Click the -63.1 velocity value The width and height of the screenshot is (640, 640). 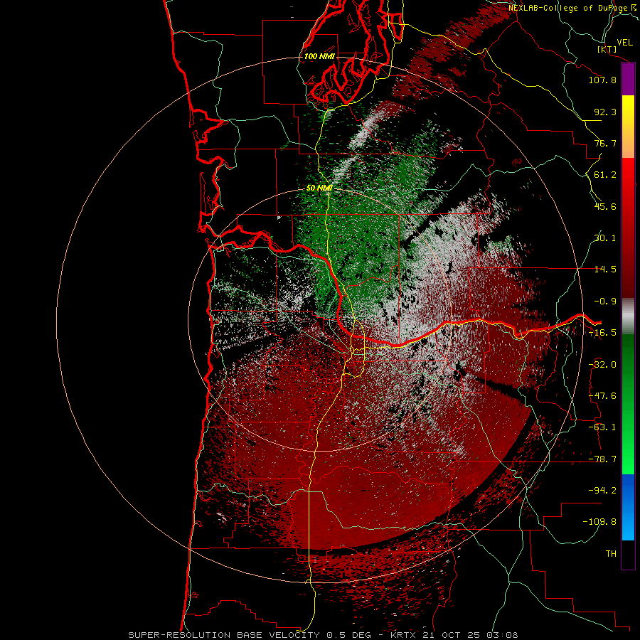tap(602, 427)
